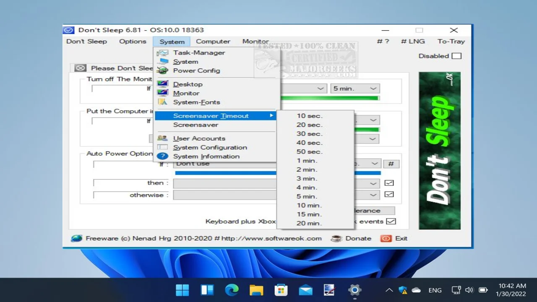Click the volume speaker tray icon
This screenshot has width=537, height=302.
pyautogui.click(x=469, y=290)
